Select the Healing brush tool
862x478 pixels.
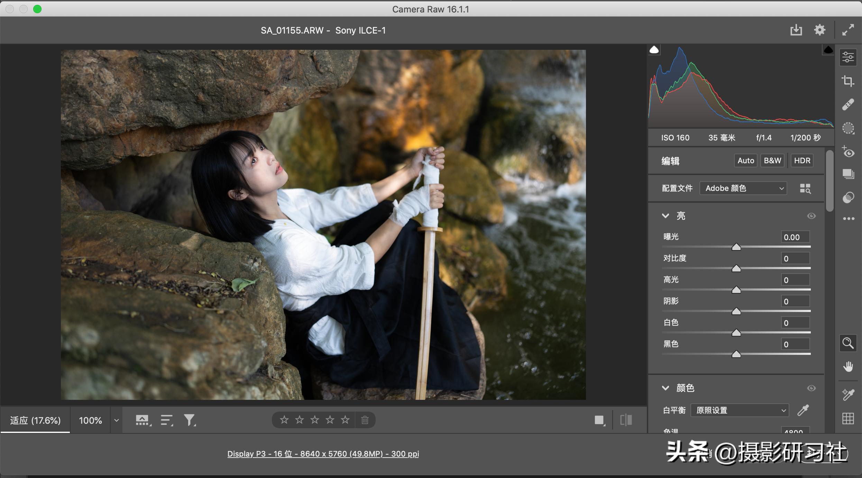pos(848,104)
